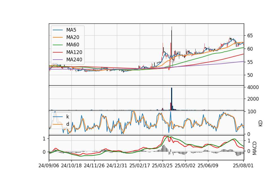271x195 pixels.
Task: Click the price axis value 60
Action: [250, 49]
